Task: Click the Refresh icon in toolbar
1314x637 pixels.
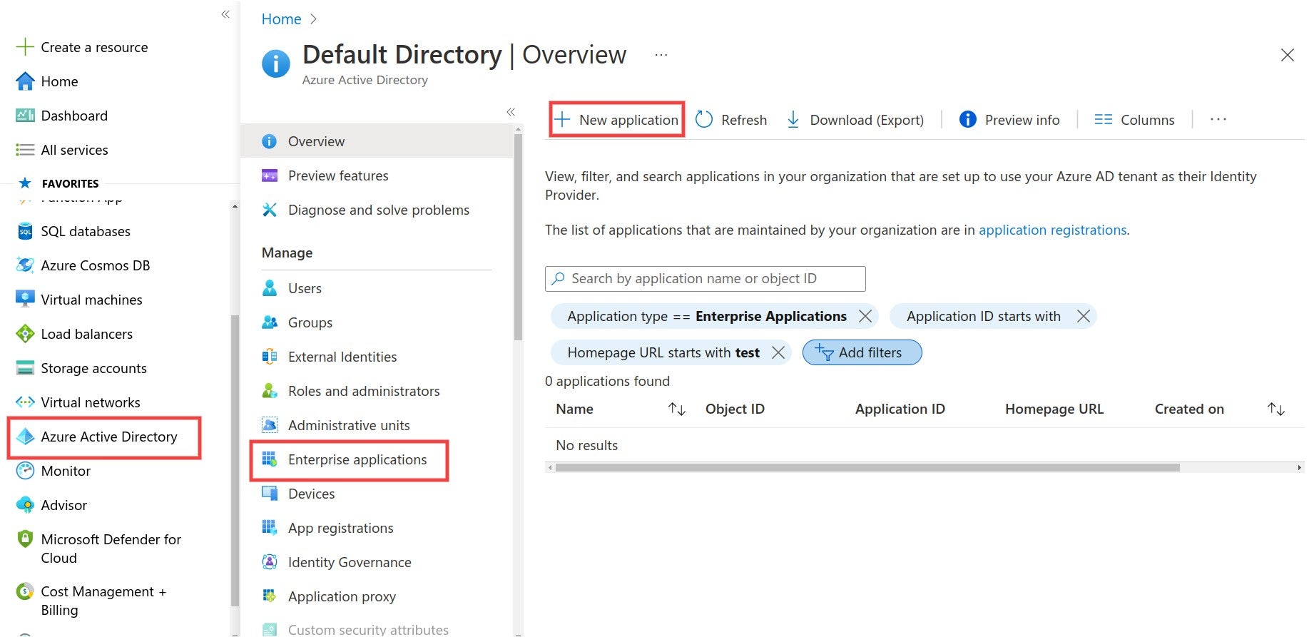Action: tap(704, 120)
